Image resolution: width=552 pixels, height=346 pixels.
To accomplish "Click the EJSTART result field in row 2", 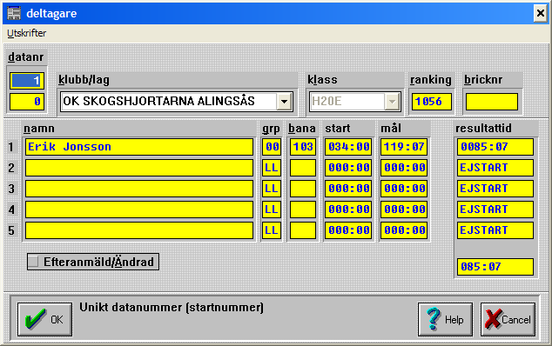I will click(x=495, y=168).
